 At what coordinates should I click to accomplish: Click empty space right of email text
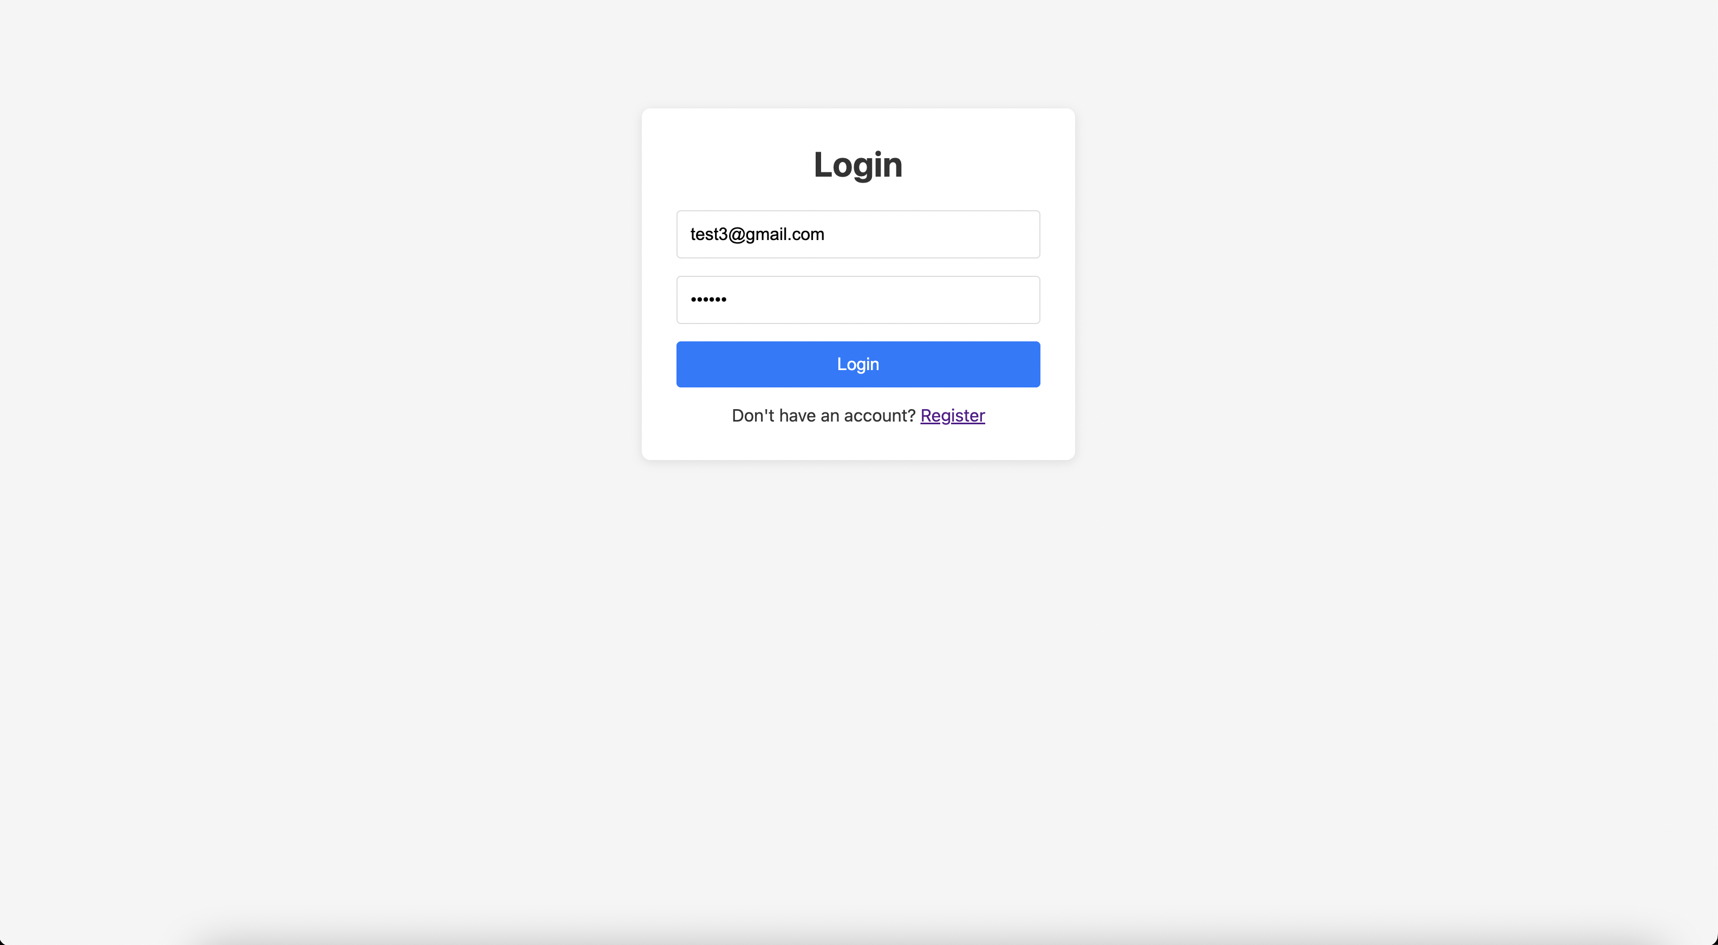[x=934, y=234]
